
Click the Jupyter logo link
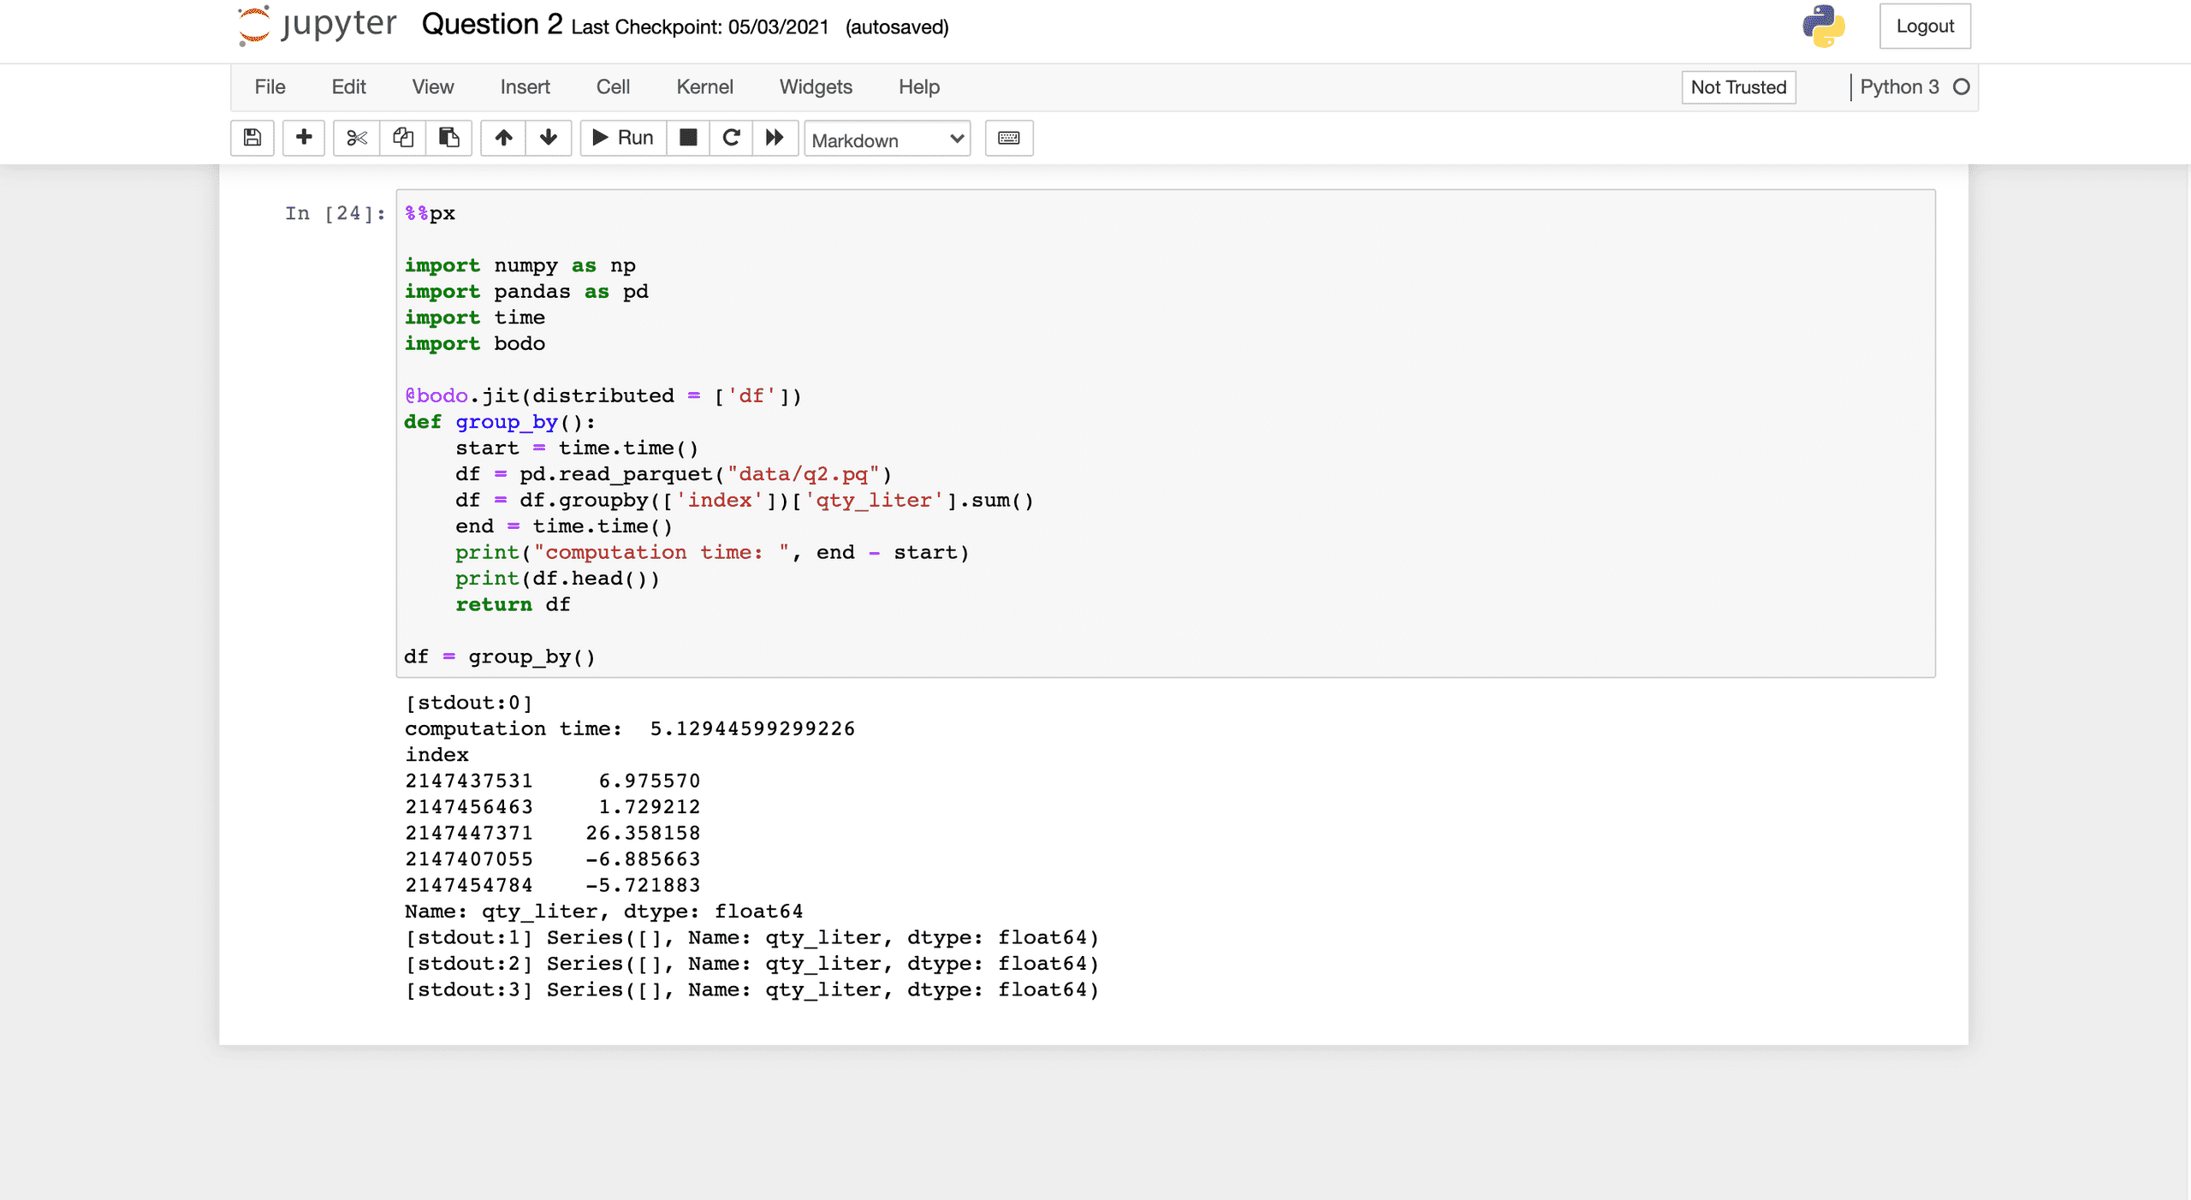[x=318, y=25]
